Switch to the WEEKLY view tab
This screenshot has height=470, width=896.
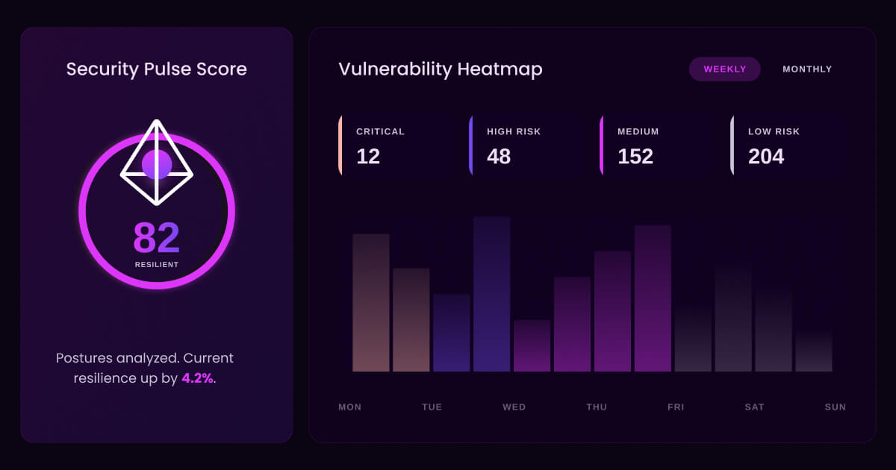[x=725, y=69]
